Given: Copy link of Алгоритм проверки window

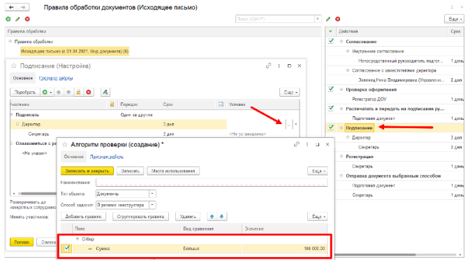Looking at the screenshot, I should click(x=296, y=144).
